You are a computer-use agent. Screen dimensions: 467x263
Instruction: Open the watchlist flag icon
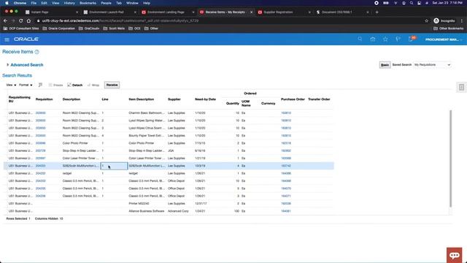tap(398, 39)
